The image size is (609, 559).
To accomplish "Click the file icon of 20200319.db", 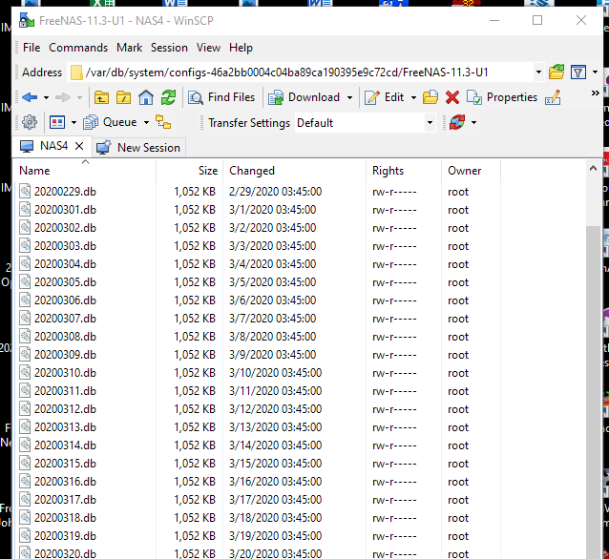I will [25, 536].
